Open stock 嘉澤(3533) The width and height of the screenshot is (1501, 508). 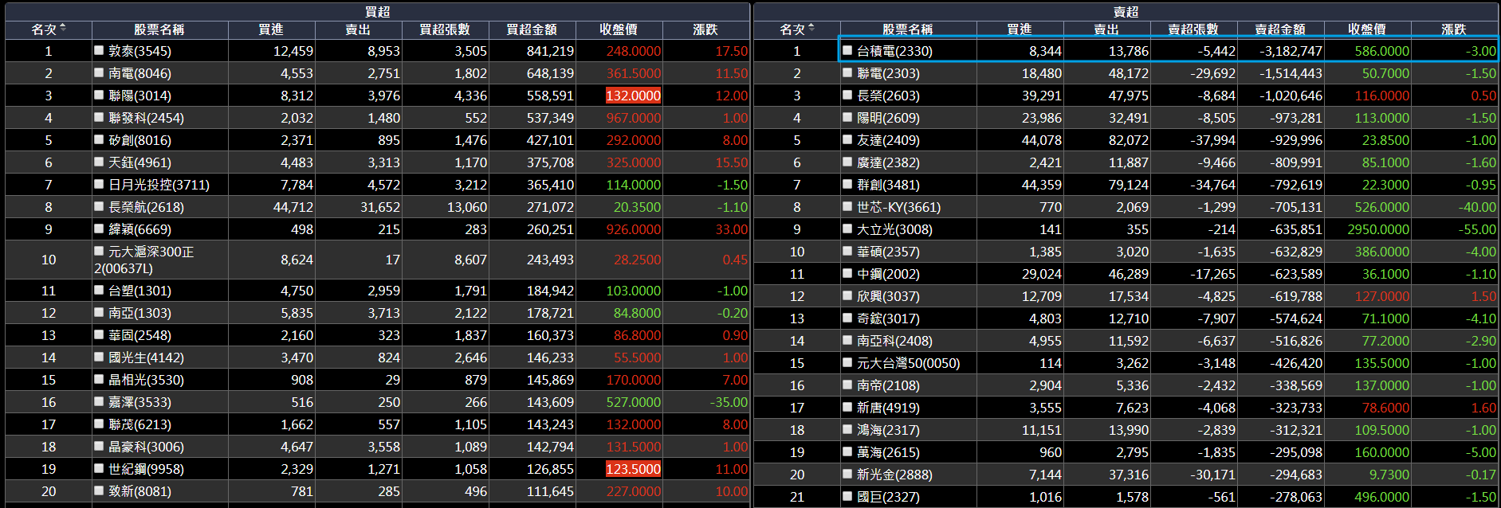tap(139, 402)
